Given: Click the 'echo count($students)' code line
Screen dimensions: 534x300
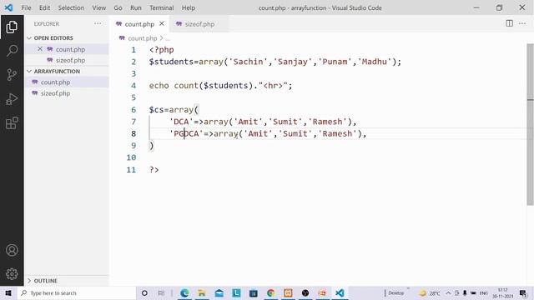Looking at the screenshot, I should coord(220,86).
